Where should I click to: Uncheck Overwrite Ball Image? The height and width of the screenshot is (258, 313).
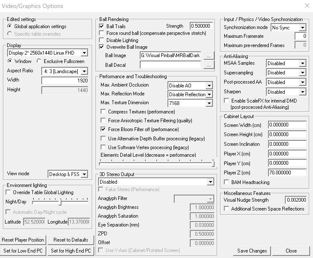(x=101, y=47)
